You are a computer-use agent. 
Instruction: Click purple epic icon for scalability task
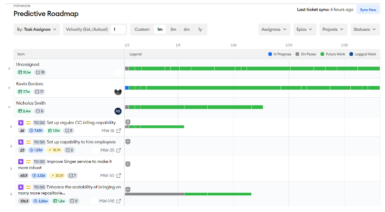click(x=21, y=187)
